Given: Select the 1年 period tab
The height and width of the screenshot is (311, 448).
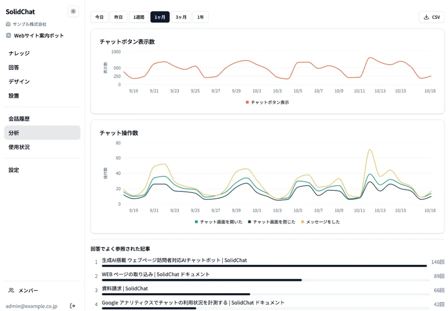Looking at the screenshot, I should click(201, 17).
